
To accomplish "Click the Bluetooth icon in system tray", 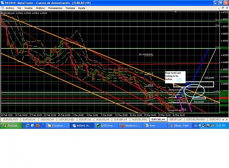I will pyautogui.click(x=209, y=125).
